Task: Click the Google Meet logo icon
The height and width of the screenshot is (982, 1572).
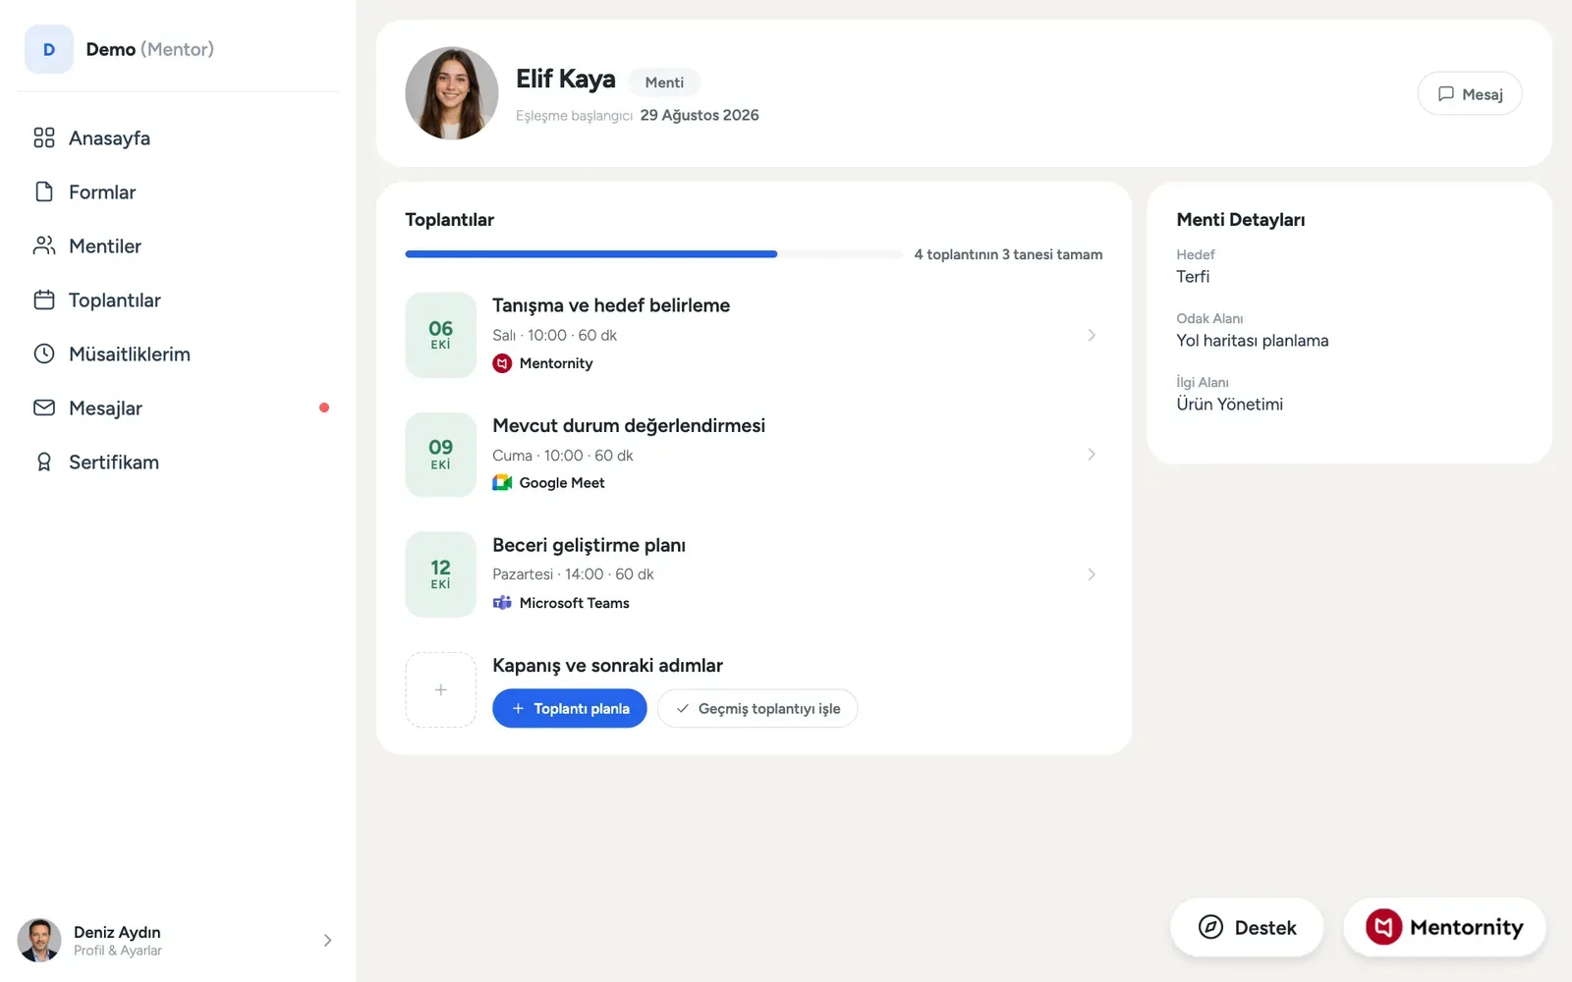Action: 502,483
